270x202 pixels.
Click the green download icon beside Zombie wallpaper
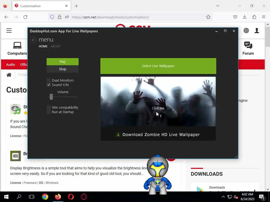click(x=118, y=134)
